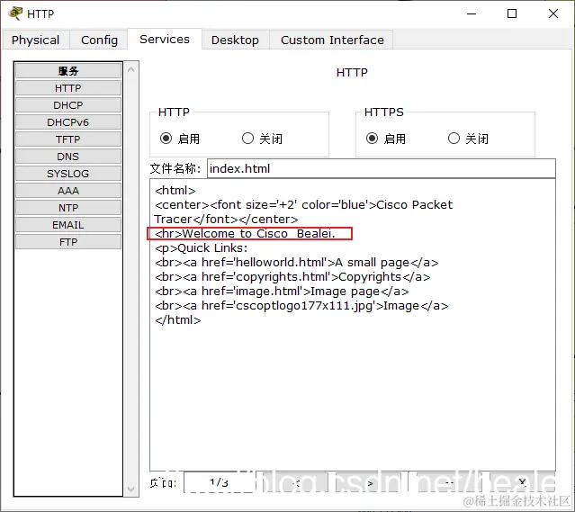575x512 pixels.
Task: Click the helloworld.html link line in the editor
Action: click(x=296, y=263)
